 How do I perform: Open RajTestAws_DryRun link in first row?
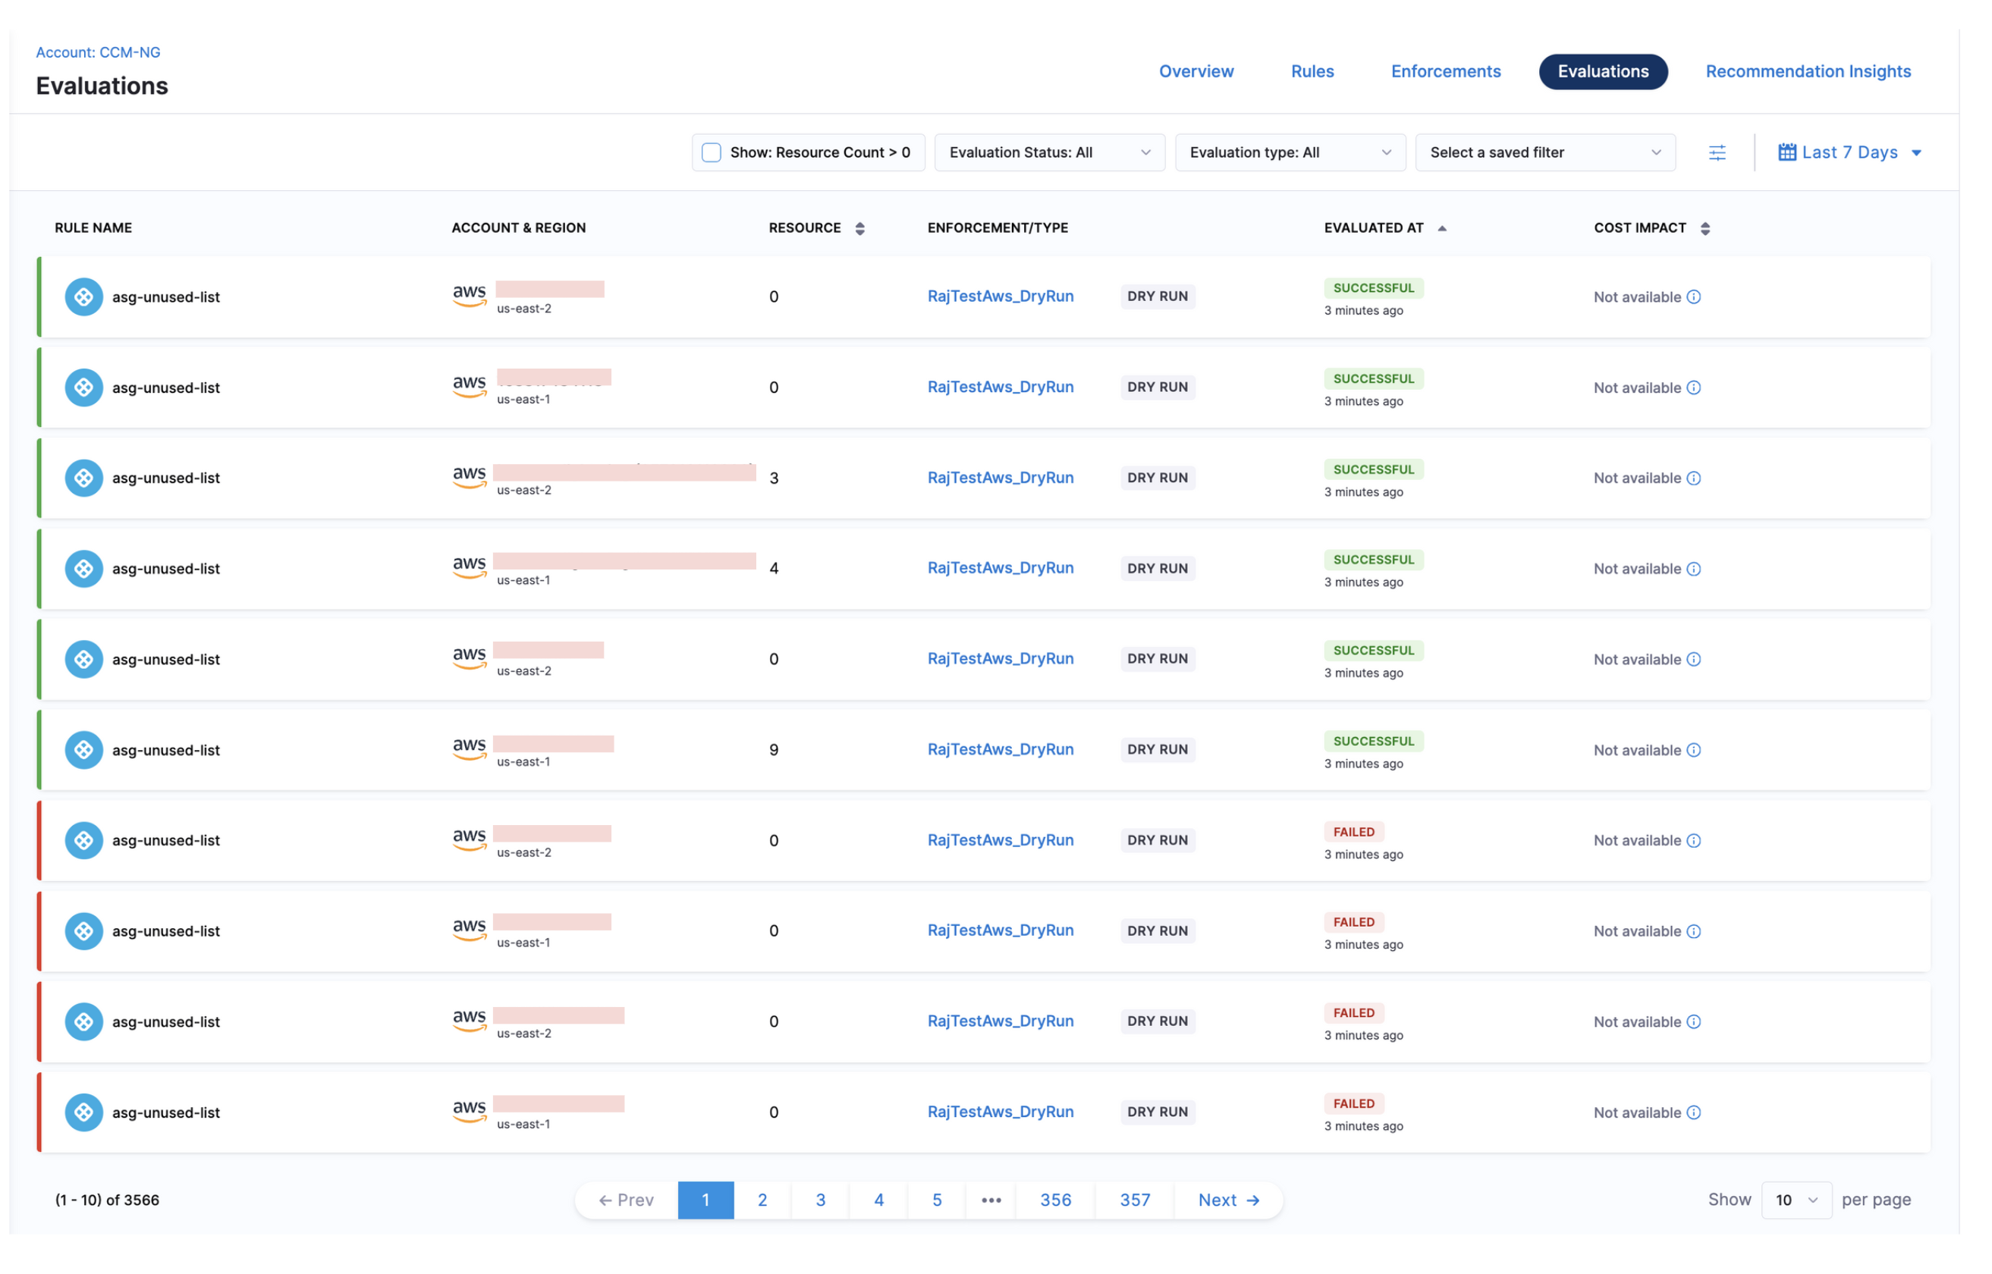(x=1000, y=297)
